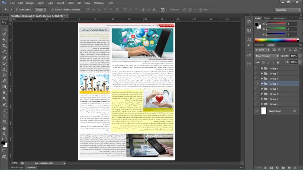This screenshot has height=170, width=303.
Task: Toggle lock all pixels icon
Action: 278,62
